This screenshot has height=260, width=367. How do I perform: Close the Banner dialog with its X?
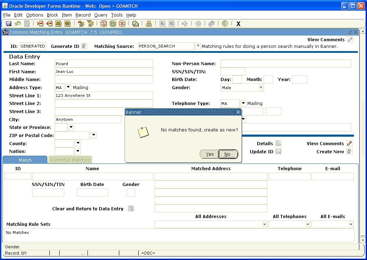[238, 112]
